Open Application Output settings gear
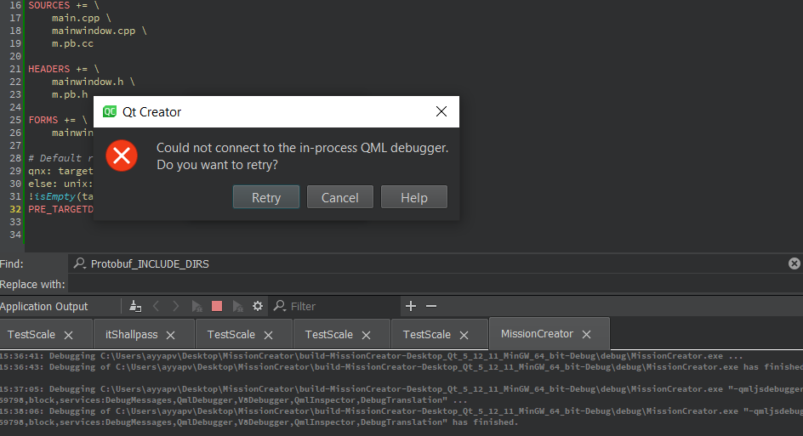This screenshot has width=803, height=436. click(x=258, y=306)
